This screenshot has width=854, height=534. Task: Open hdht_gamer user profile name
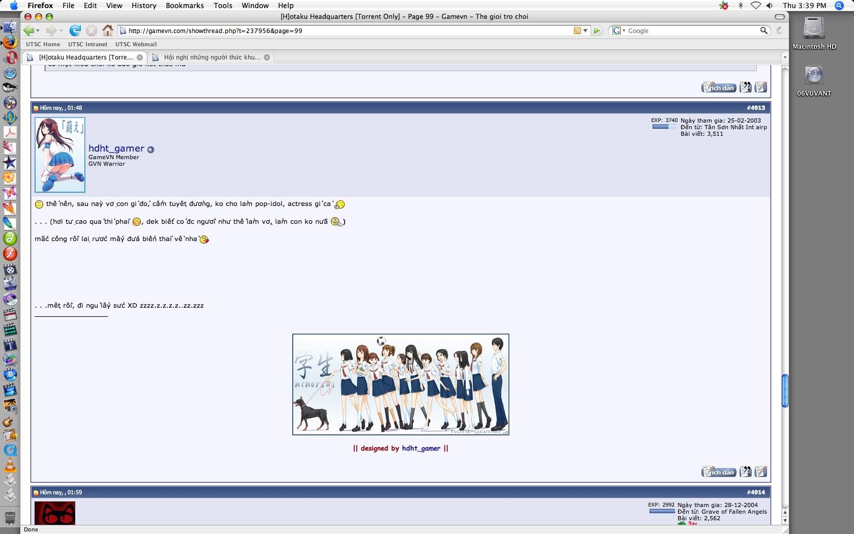(x=116, y=148)
